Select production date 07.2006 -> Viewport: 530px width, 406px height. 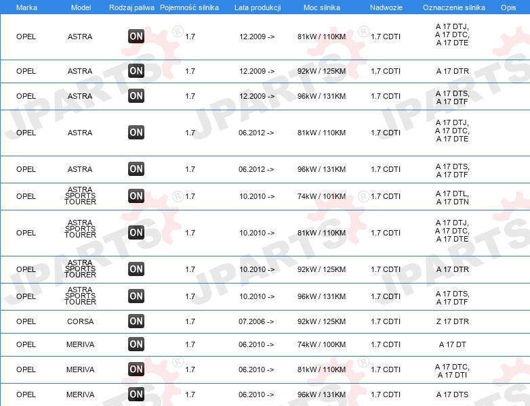256,321
